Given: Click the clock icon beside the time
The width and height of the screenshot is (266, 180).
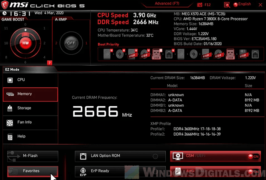Looking at the screenshot, I should (x=5, y=13).
